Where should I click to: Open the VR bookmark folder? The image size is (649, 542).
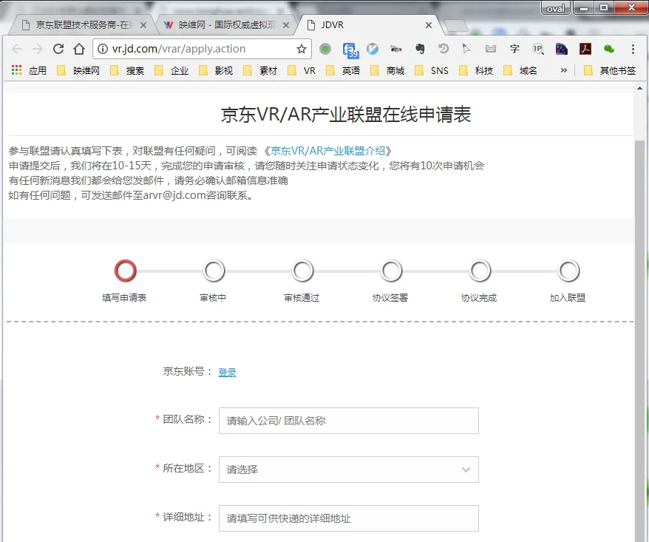pos(302,71)
